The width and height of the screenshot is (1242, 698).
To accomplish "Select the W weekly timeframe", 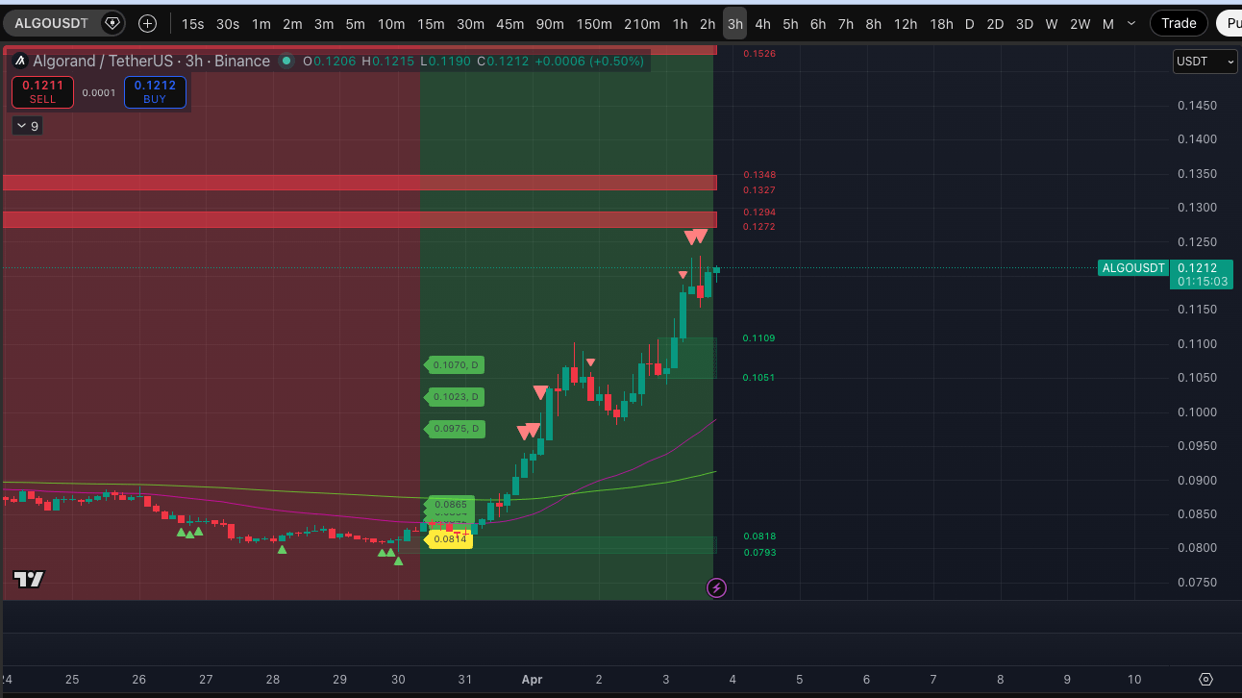I will (x=1052, y=24).
